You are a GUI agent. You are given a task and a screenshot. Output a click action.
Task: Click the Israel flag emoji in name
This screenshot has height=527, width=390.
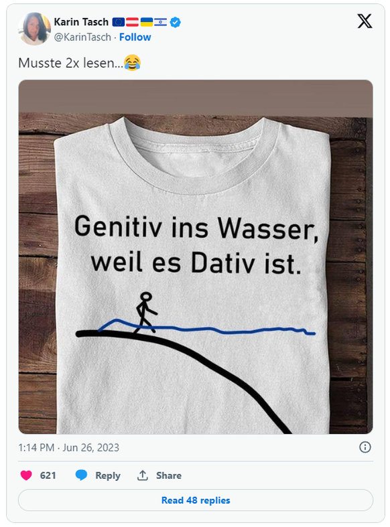pos(160,22)
